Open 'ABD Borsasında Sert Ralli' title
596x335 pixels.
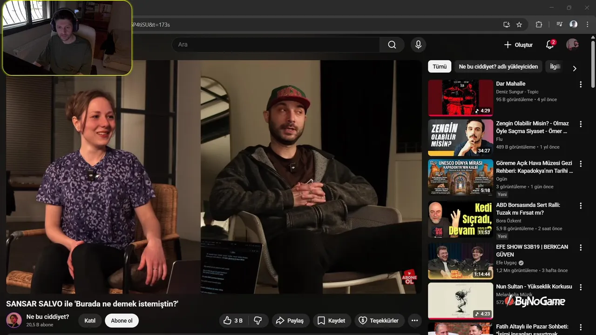(x=528, y=209)
